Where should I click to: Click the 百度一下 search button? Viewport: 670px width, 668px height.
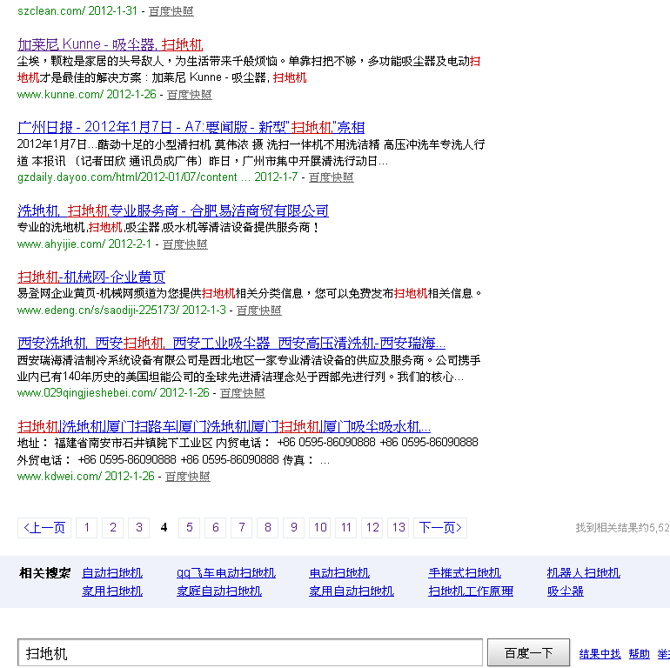click(528, 652)
